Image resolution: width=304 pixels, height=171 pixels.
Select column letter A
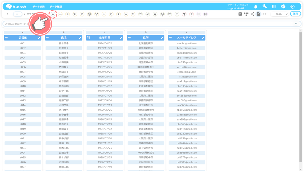tap(23, 32)
